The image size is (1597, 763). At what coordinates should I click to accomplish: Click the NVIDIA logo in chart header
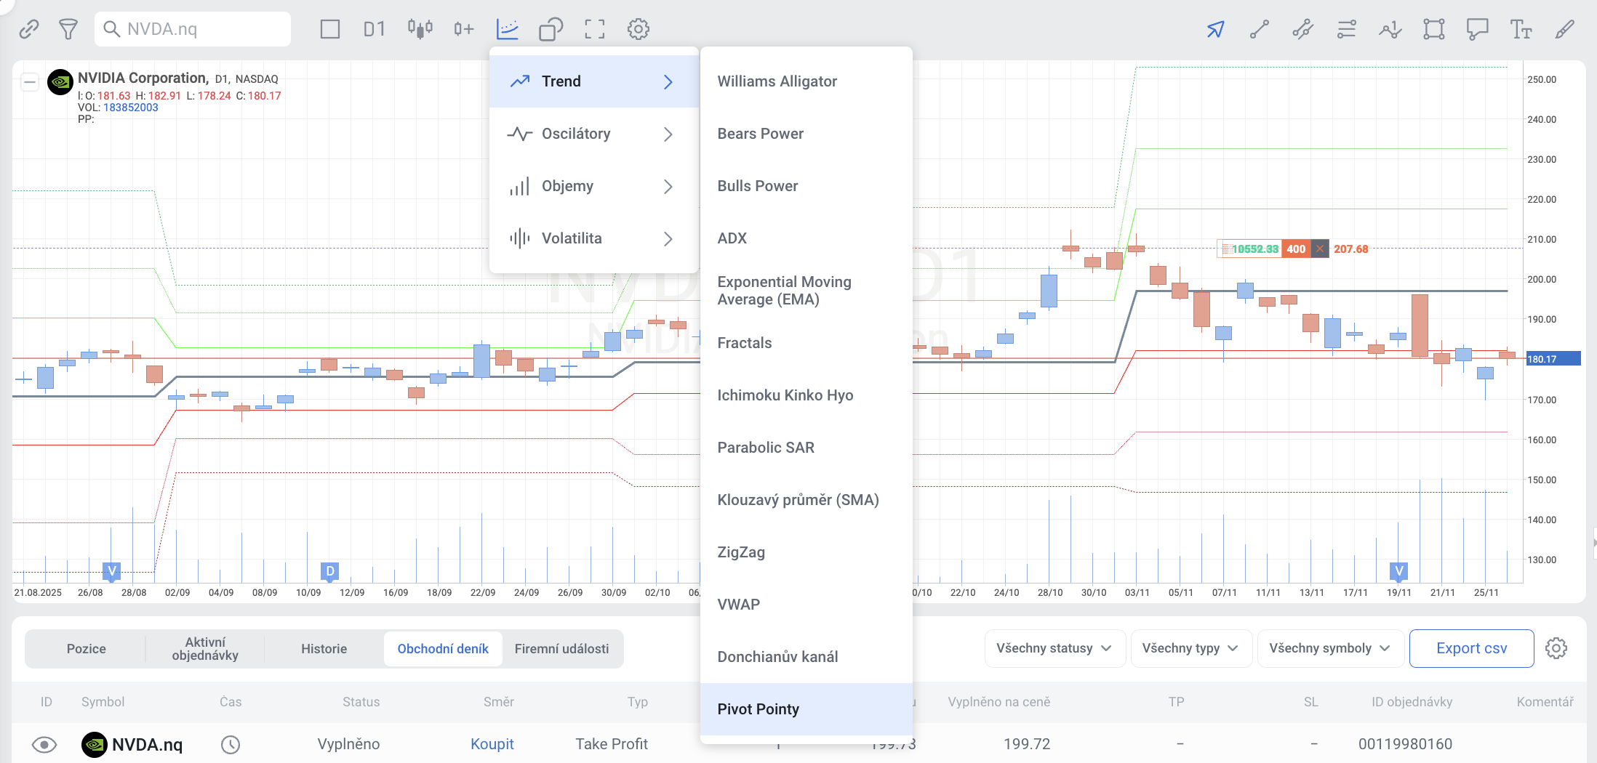(x=60, y=82)
